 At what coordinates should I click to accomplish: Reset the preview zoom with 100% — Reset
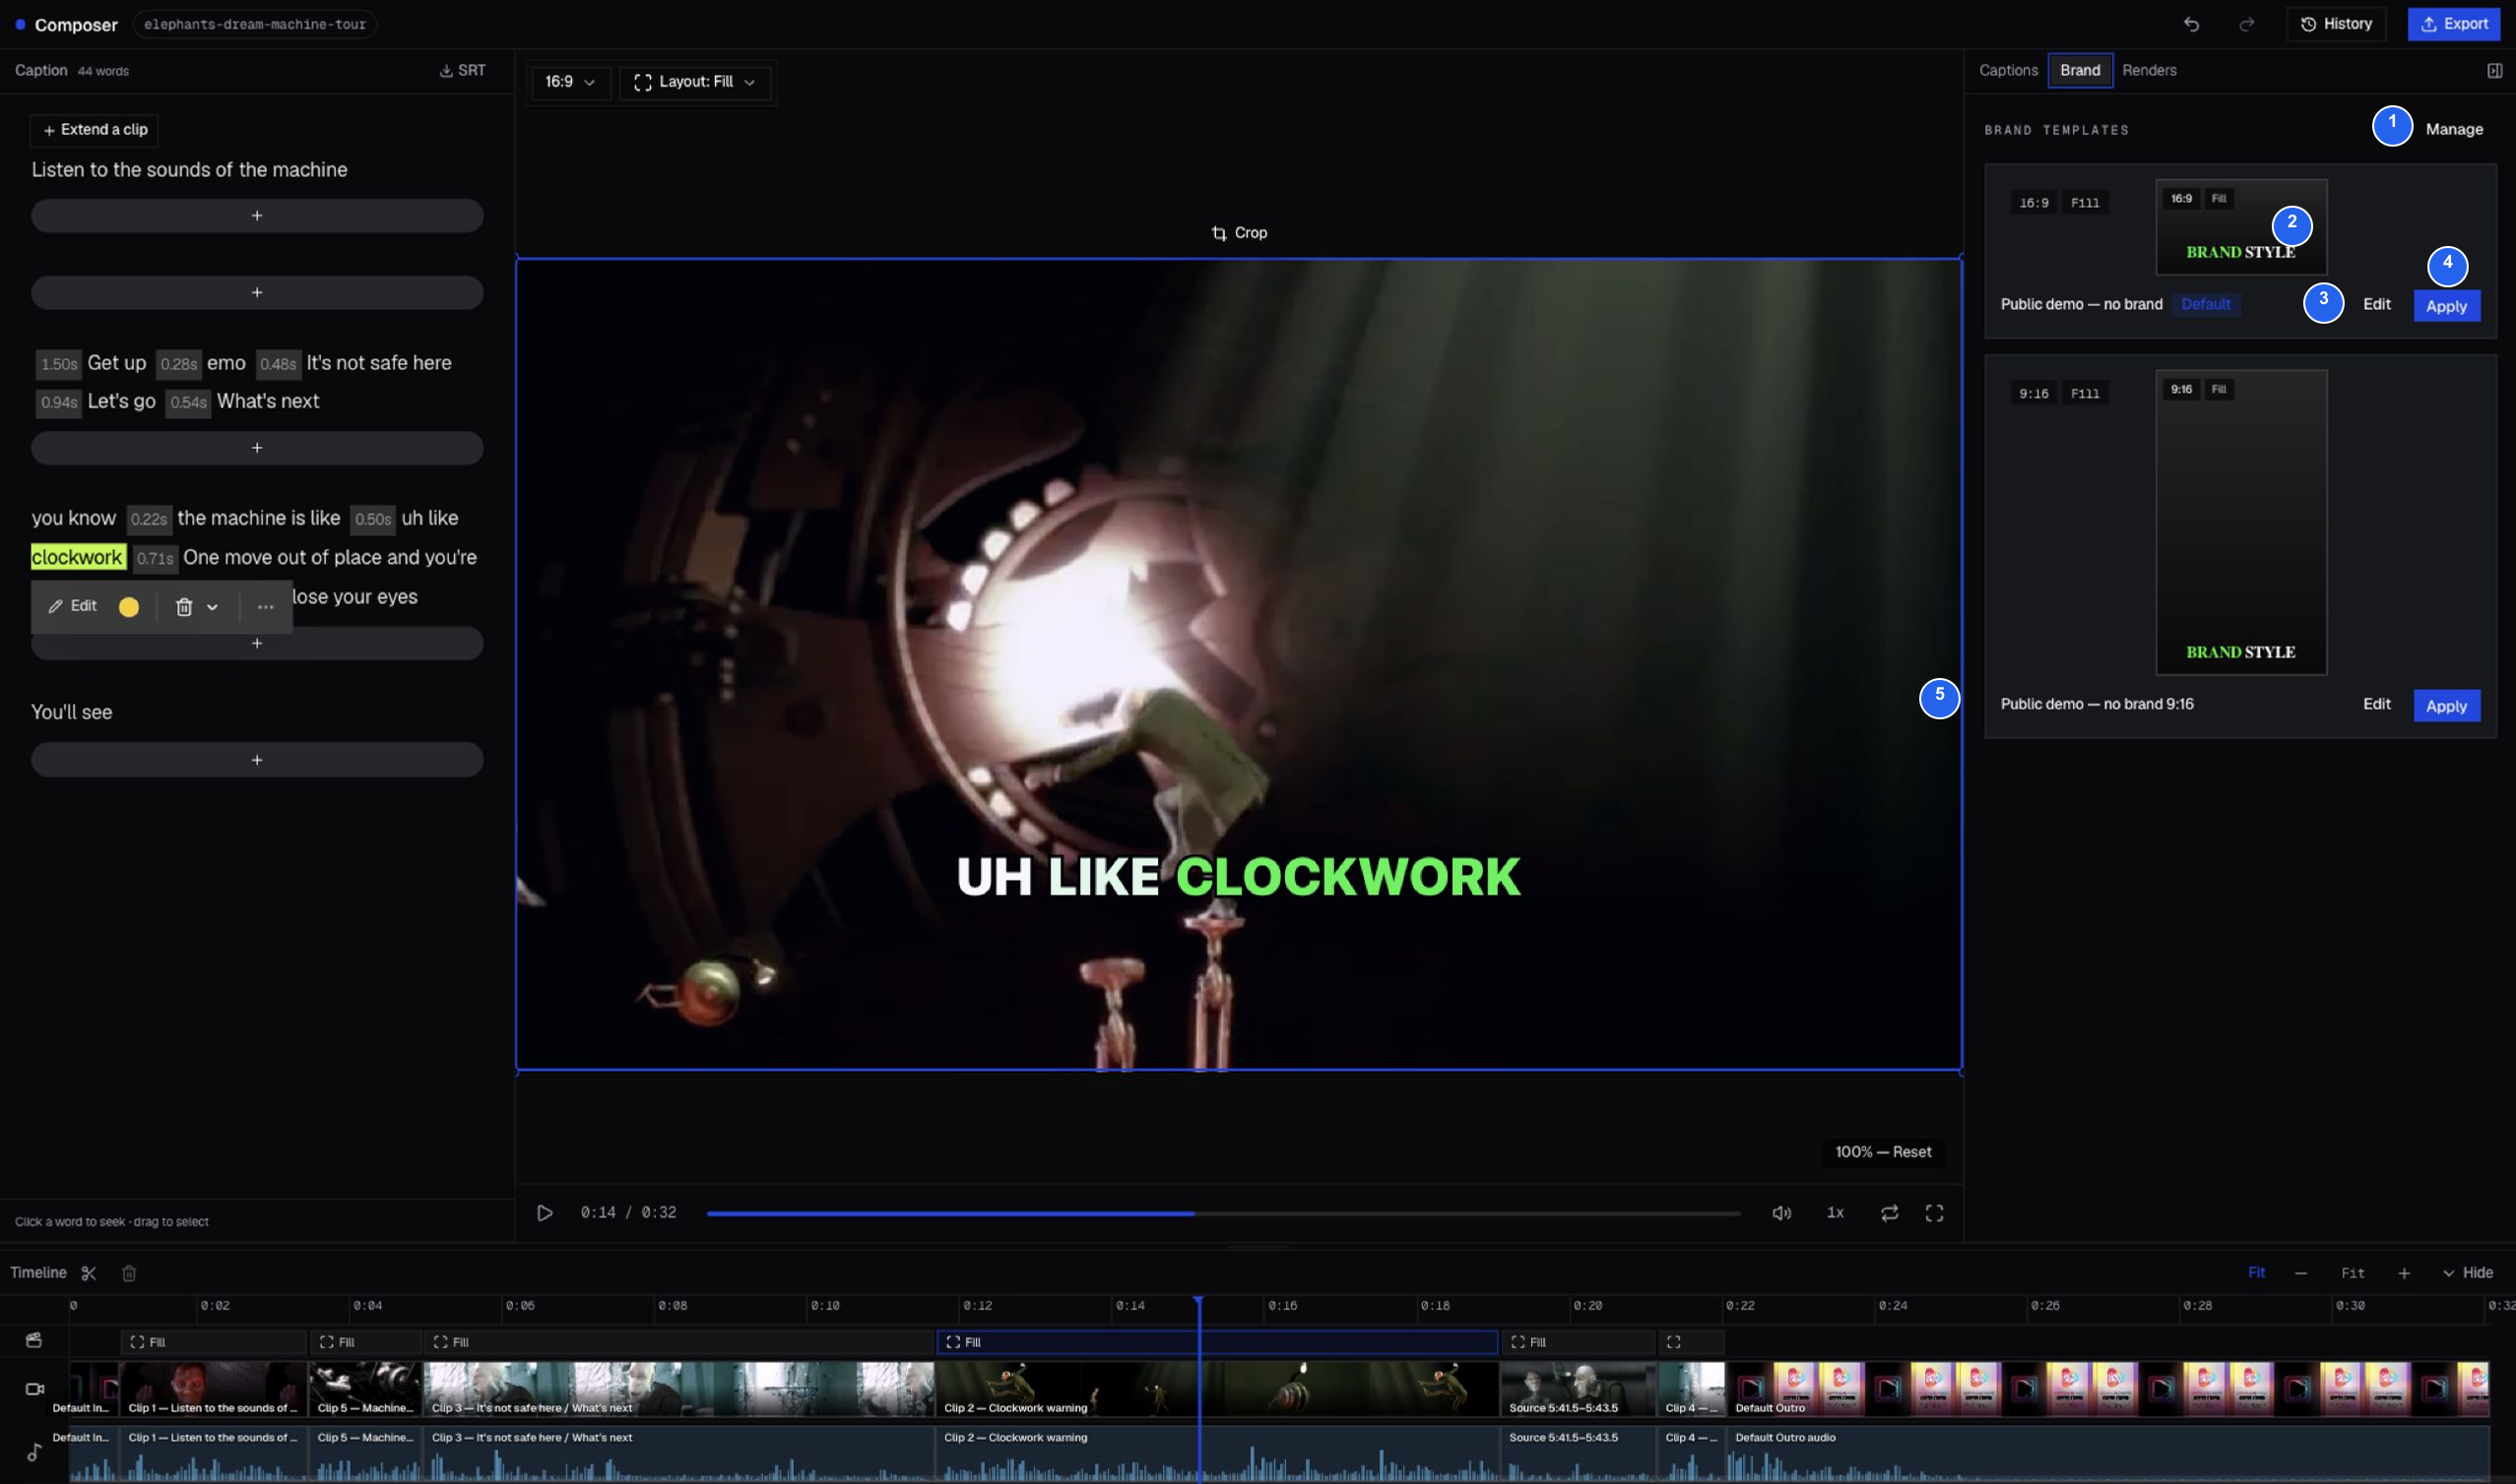[x=1883, y=1152]
